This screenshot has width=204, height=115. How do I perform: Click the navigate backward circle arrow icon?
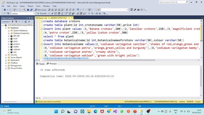click(x=5, y=10)
